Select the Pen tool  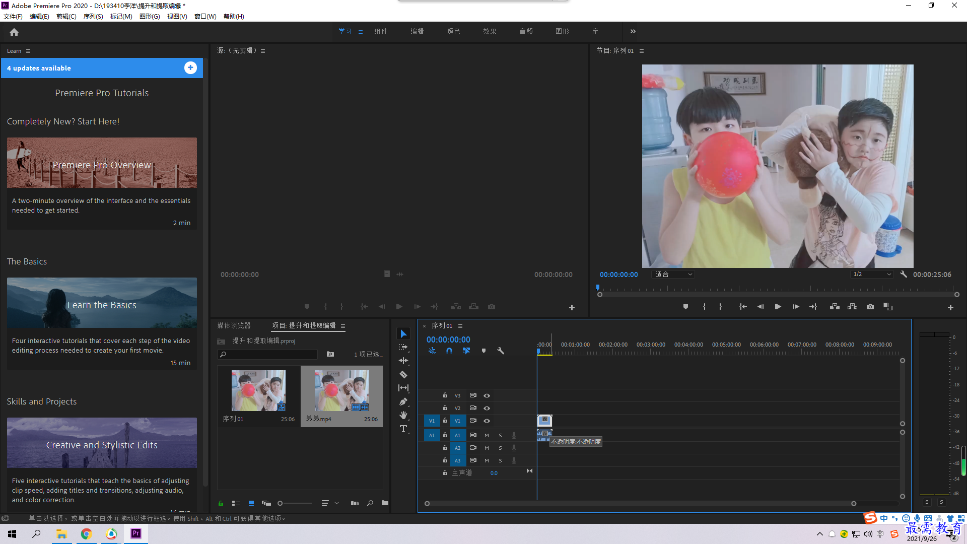pos(403,401)
